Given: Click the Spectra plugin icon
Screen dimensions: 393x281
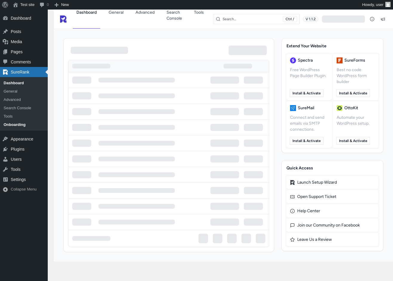Looking at the screenshot, I should [x=293, y=60].
